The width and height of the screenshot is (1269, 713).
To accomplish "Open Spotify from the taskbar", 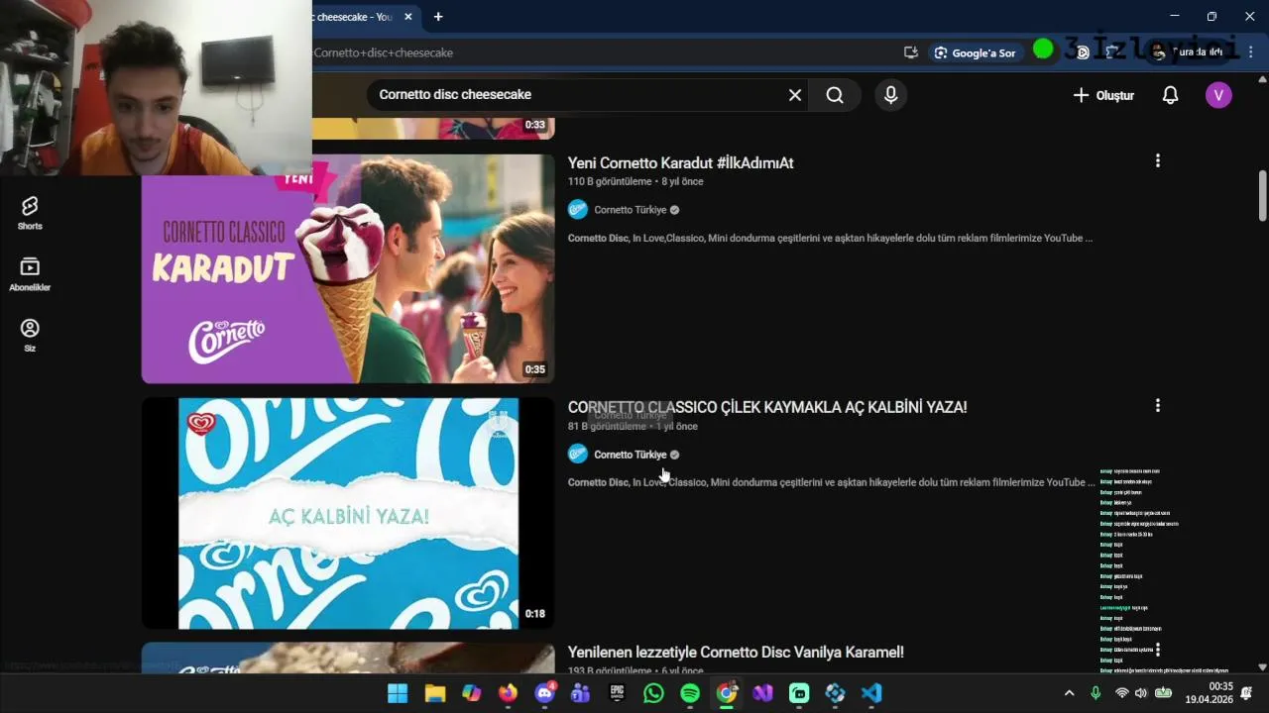I will coord(690,693).
